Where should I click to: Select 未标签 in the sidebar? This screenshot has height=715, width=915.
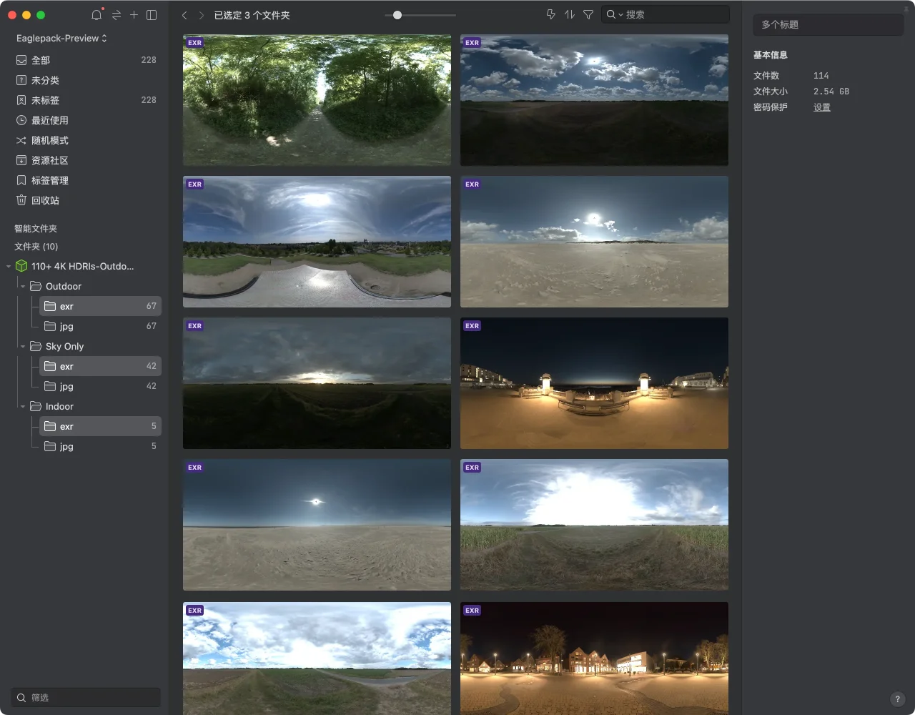point(86,100)
